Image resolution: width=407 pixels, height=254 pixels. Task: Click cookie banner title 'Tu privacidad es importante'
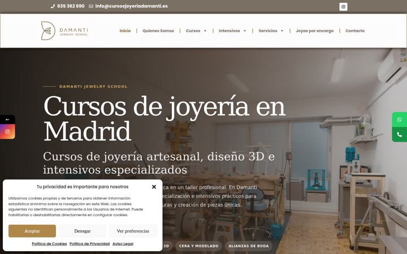pyautogui.click(x=83, y=187)
